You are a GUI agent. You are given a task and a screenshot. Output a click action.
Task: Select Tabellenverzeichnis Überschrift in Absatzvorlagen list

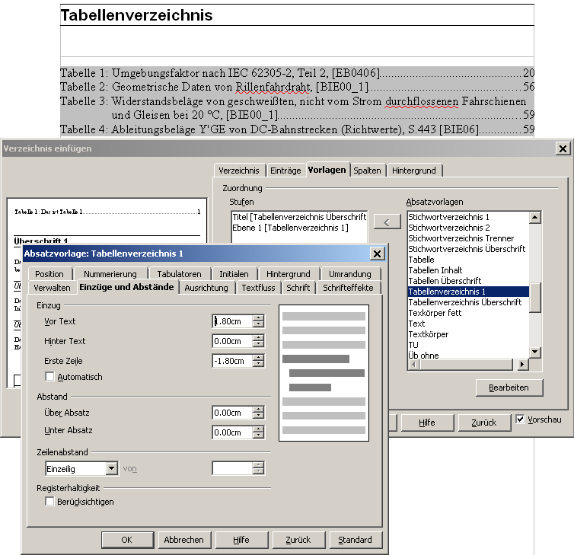[x=464, y=302]
